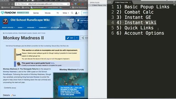This screenshot has width=176, height=99.
Task: Switch to the '1) Basic Popup Links' tab
Action: pyautogui.click(x=122, y=2)
